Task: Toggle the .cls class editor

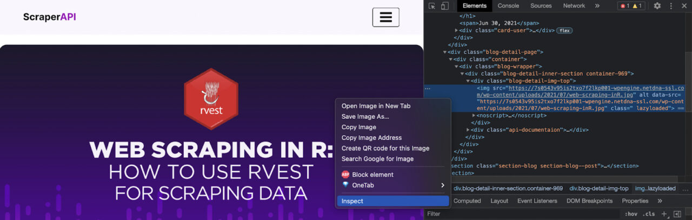Action: tap(649, 214)
